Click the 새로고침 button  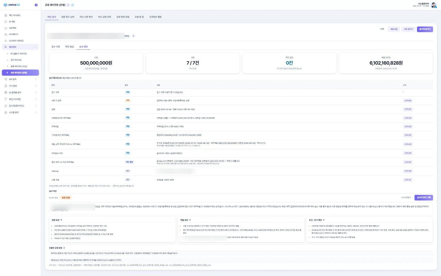(x=394, y=29)
